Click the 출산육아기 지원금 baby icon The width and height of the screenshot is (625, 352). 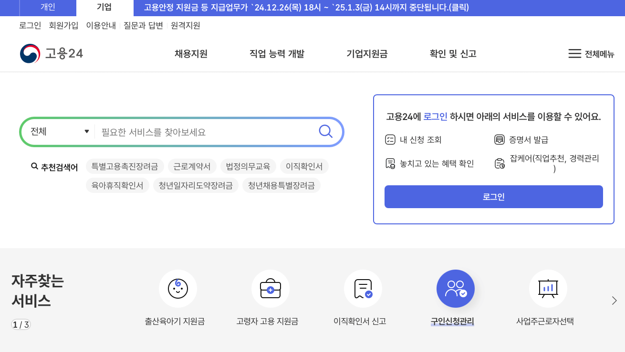[x=178, y=288]
